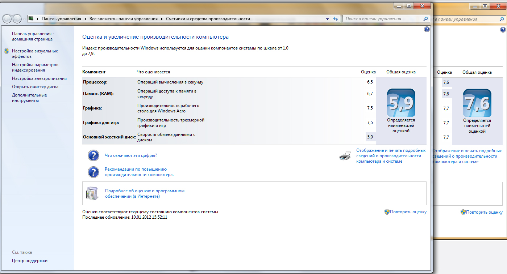Image resolution: width=507 pixels, height=274 pixels.
Task: Click "Повторить оценку" in the front window
Action: click(x=408, y=212)
